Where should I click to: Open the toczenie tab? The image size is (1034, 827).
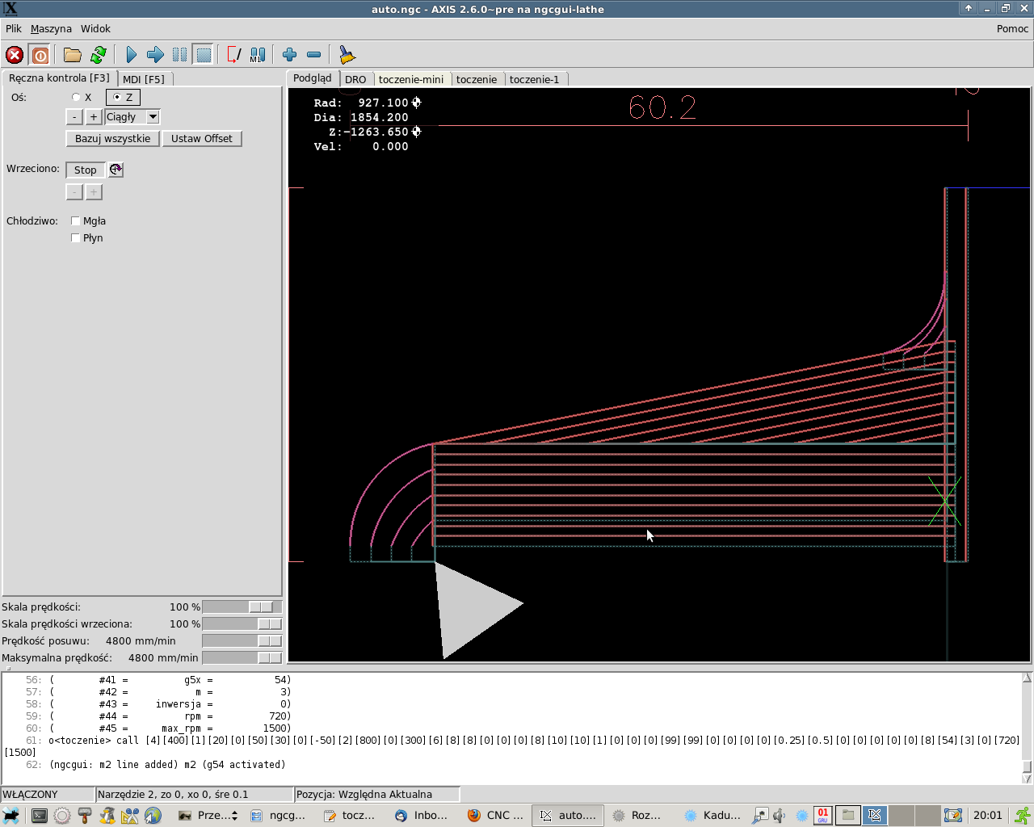(x=477, y=79)
